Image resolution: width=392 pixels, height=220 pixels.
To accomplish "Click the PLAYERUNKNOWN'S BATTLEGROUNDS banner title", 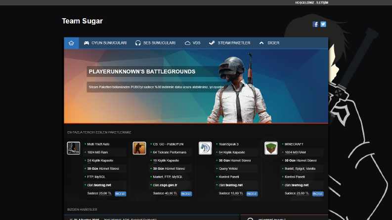I will pyautogui.click(x=142, y=72).
